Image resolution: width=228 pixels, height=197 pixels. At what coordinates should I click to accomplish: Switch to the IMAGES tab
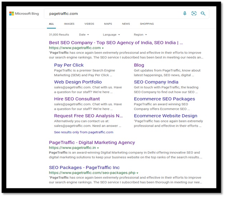click(x=69, y=24)
